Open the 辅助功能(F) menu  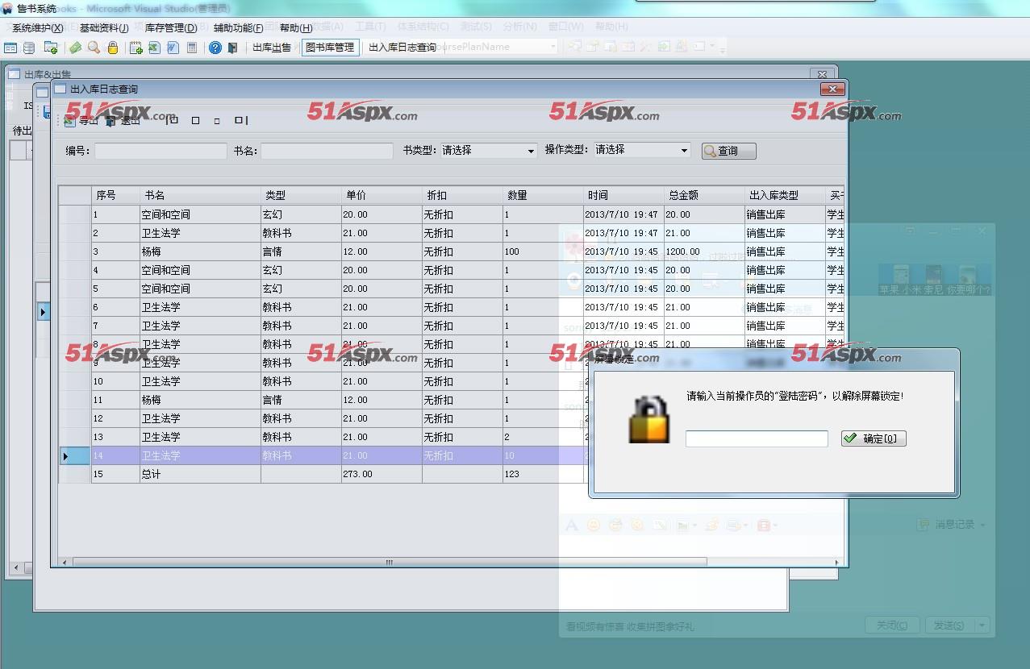(239, 28)
